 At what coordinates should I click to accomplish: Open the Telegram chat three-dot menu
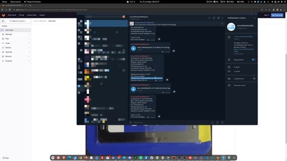222,18
